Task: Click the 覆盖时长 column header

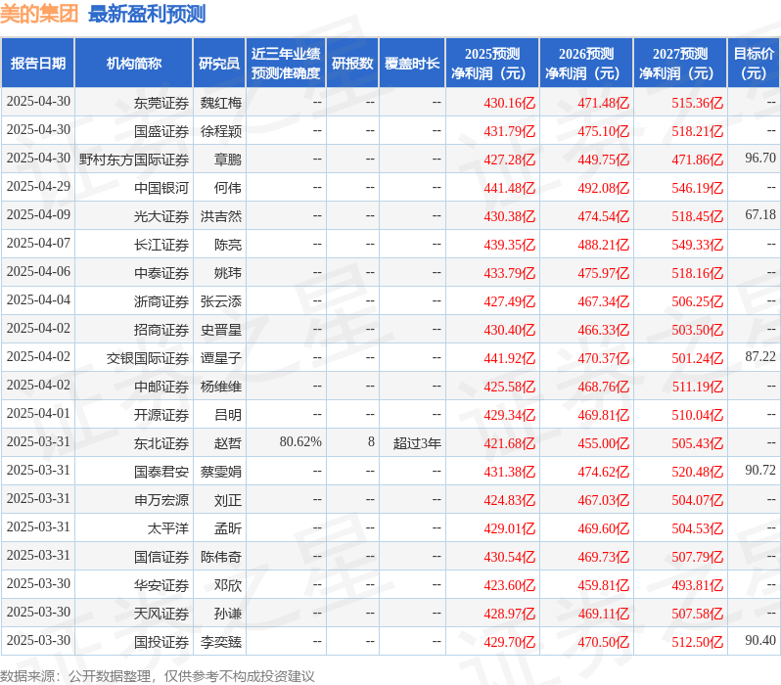Action: coord(412,64)
